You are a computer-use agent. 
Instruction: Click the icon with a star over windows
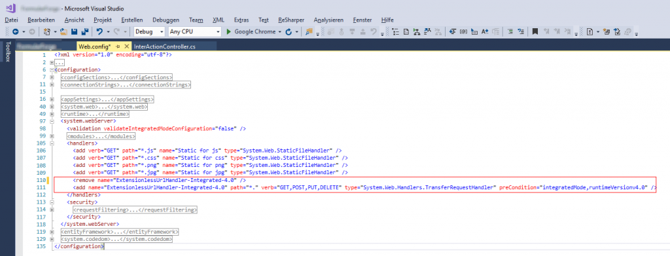tap(607, 31)
